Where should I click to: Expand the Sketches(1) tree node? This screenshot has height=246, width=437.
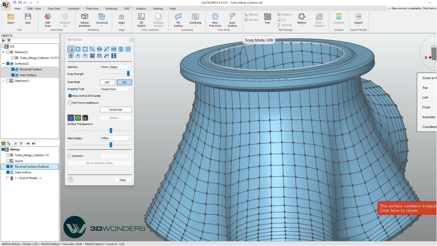[x=3, y=81]
